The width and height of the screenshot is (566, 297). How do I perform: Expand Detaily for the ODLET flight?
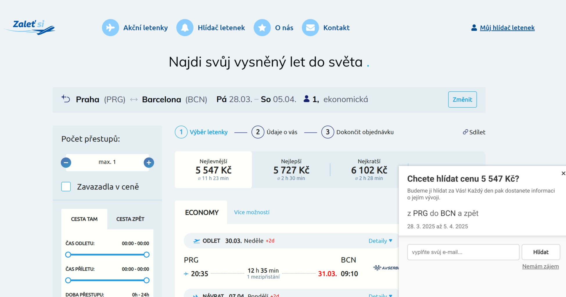point(380,241)
